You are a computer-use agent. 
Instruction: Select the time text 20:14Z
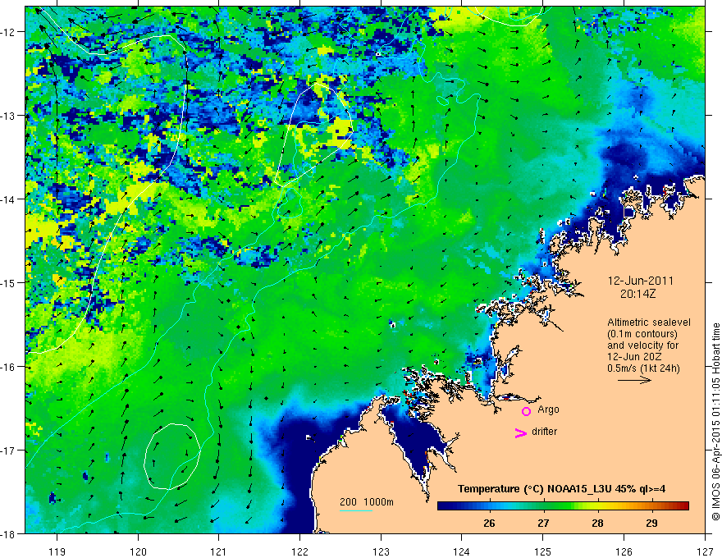point(638,293)
